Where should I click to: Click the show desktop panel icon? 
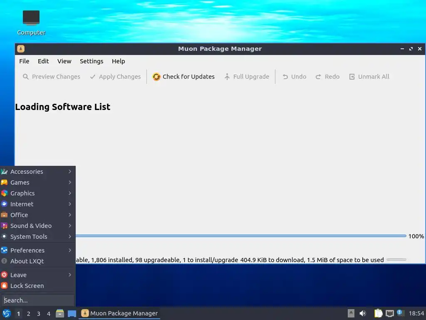(72, 313)
